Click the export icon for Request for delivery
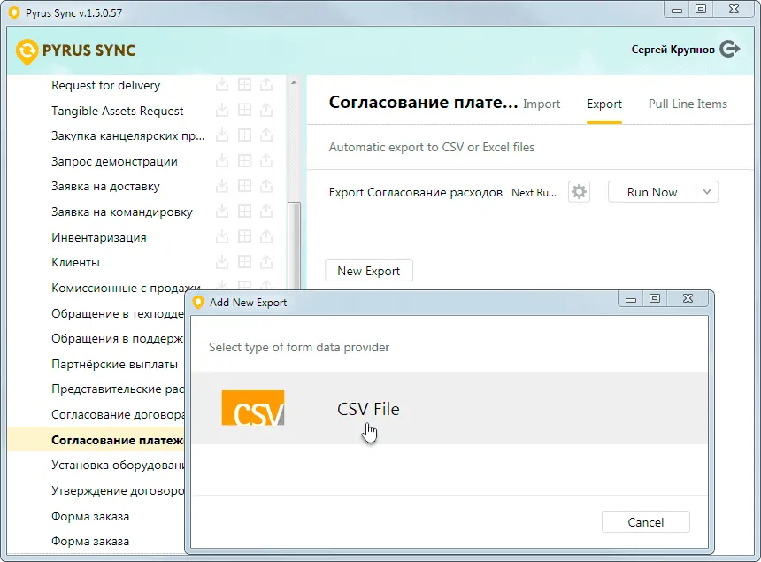This screenshot has width=761, height=562. [x=266, y=85]
